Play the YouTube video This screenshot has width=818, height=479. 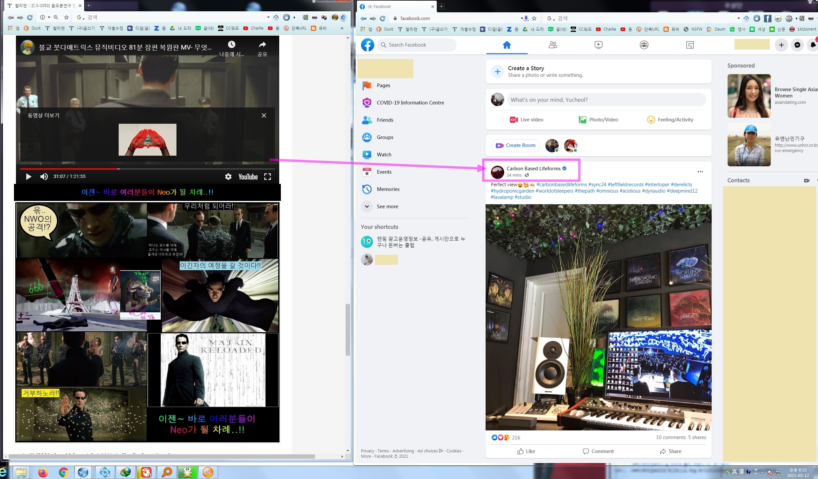29,177
